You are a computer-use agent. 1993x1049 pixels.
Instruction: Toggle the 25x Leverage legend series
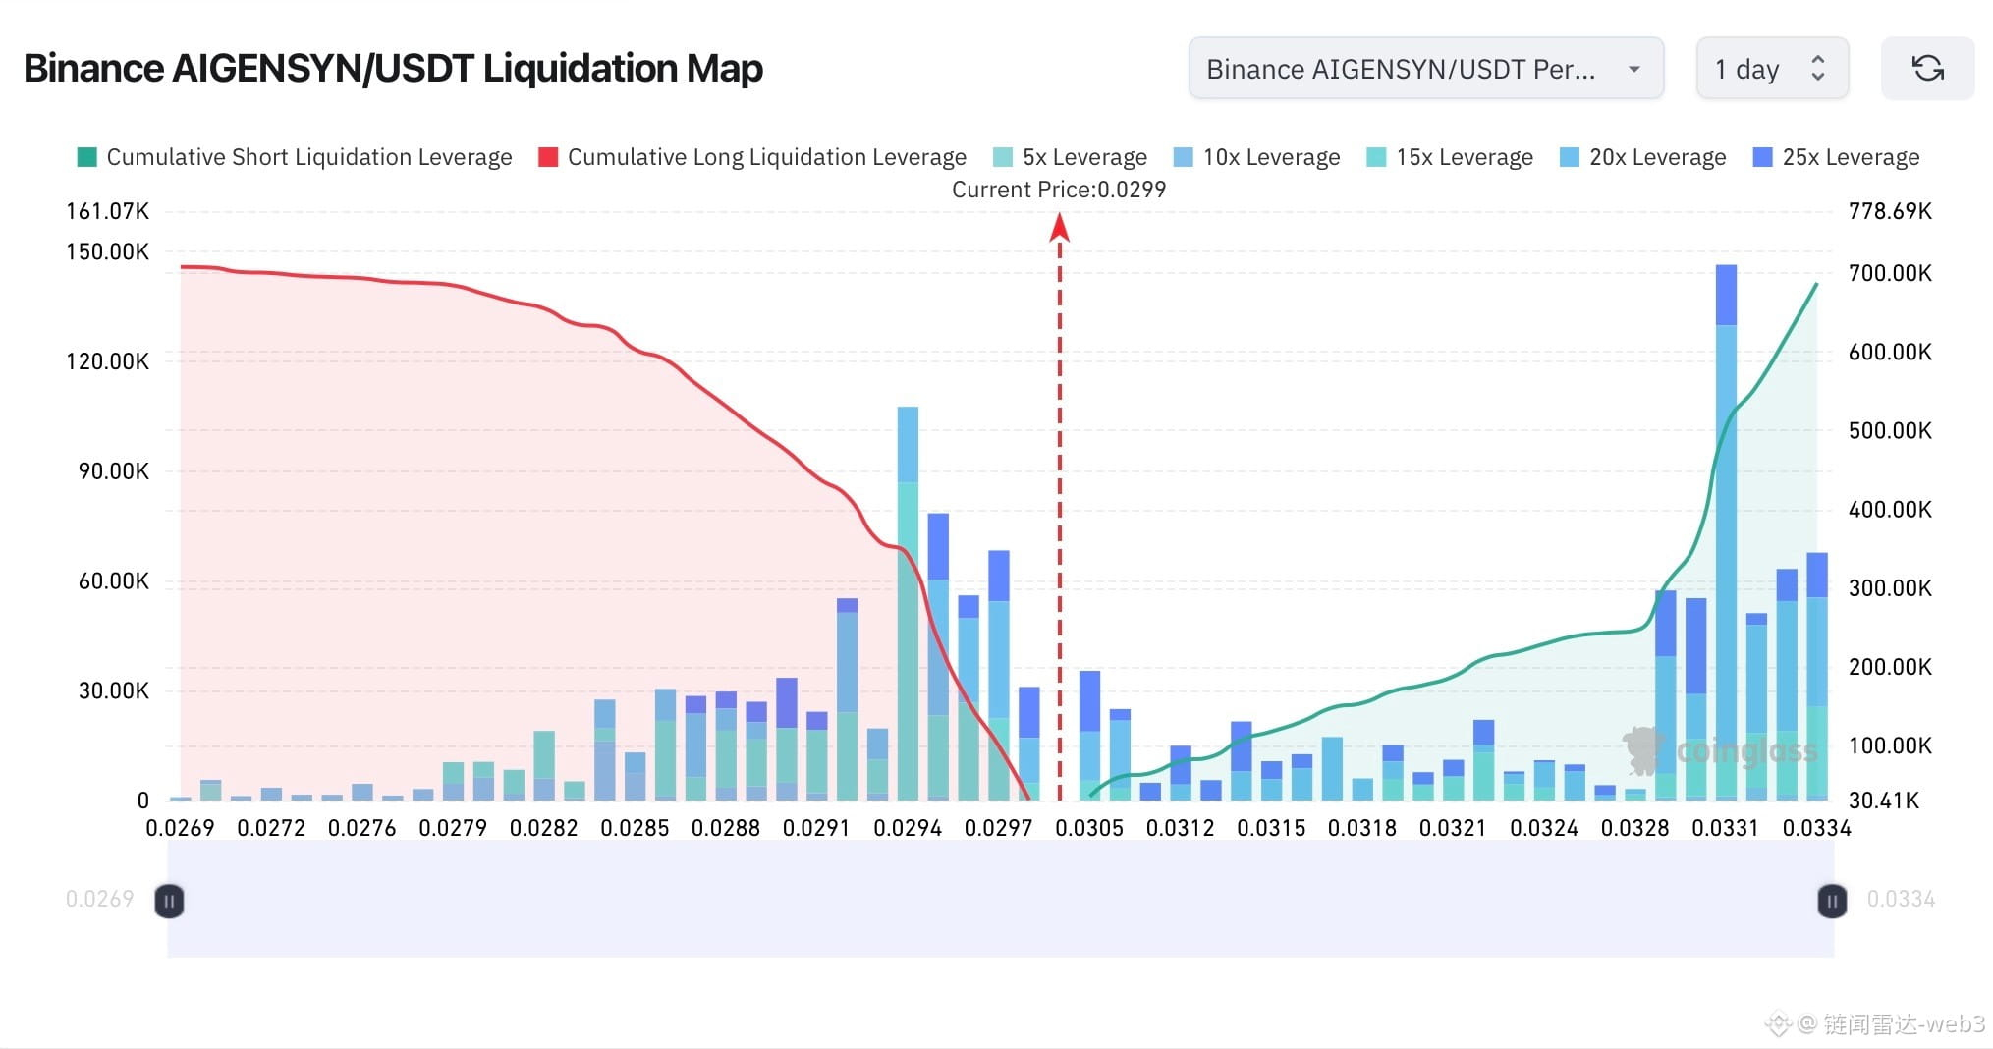tap(1836, 157)
